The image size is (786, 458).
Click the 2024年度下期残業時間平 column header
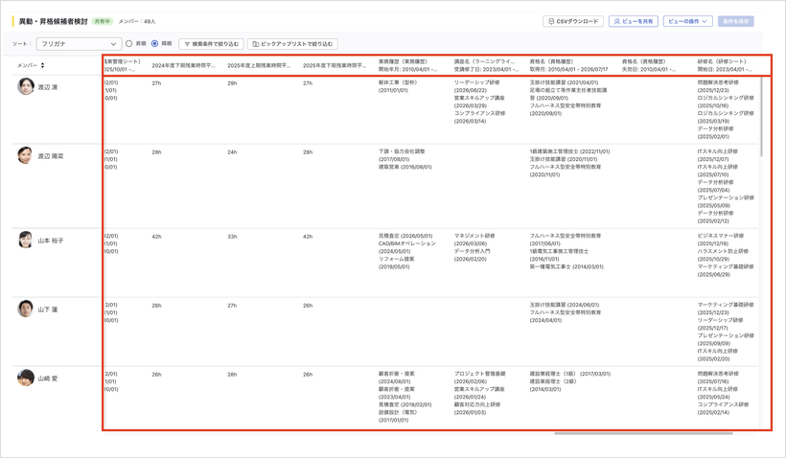(x=183, y=66)
